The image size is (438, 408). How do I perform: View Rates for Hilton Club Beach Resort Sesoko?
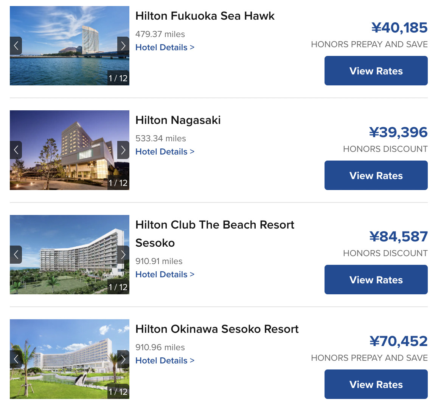[x=376, y=280]
